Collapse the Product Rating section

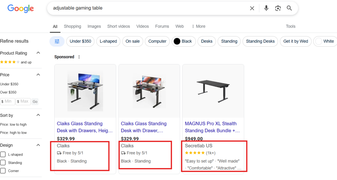tap(38, 53)
